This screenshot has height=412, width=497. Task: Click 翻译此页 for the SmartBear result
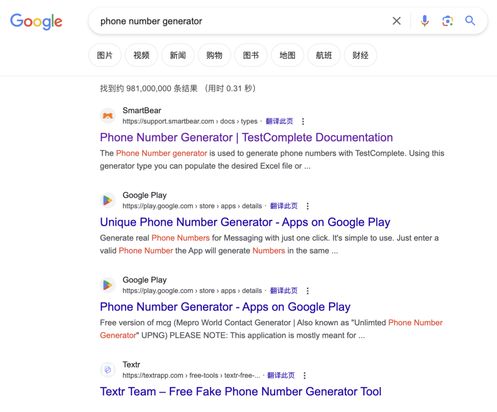[279, 121]
